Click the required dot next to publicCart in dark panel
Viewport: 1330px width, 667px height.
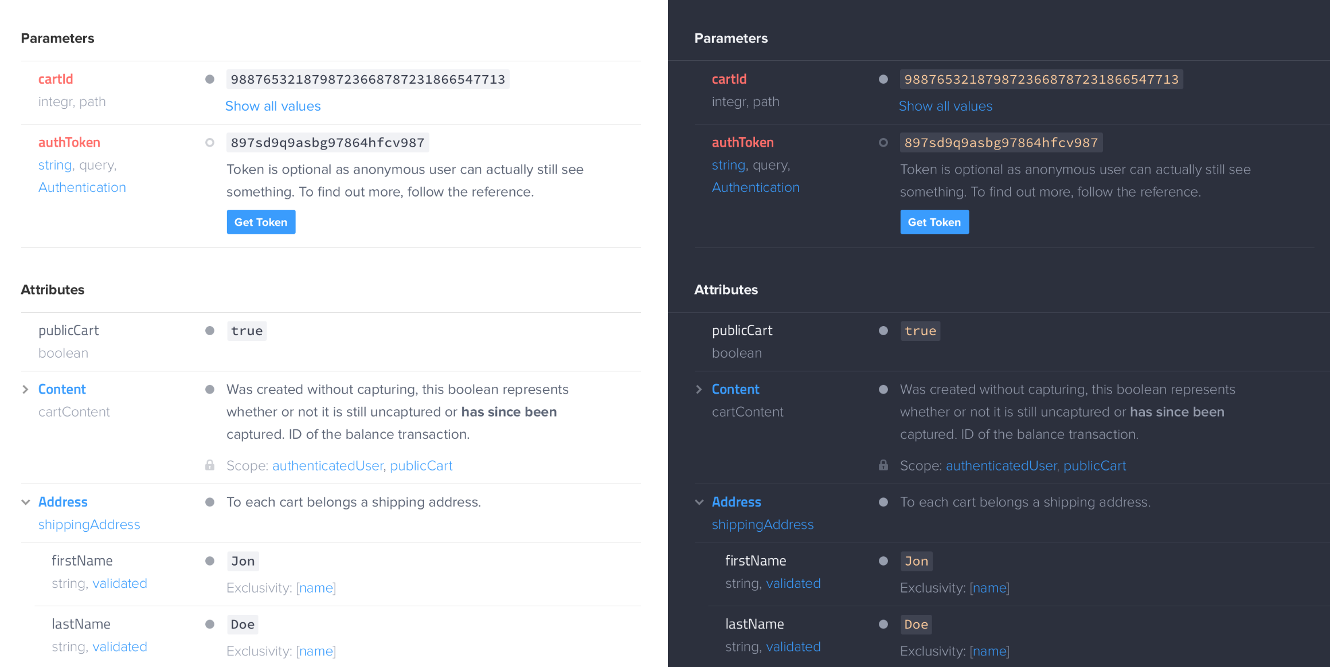click(x=883, y=331)
